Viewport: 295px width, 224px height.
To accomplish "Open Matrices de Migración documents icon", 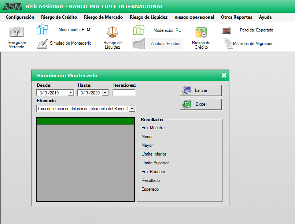I will (x=228, y=44).
